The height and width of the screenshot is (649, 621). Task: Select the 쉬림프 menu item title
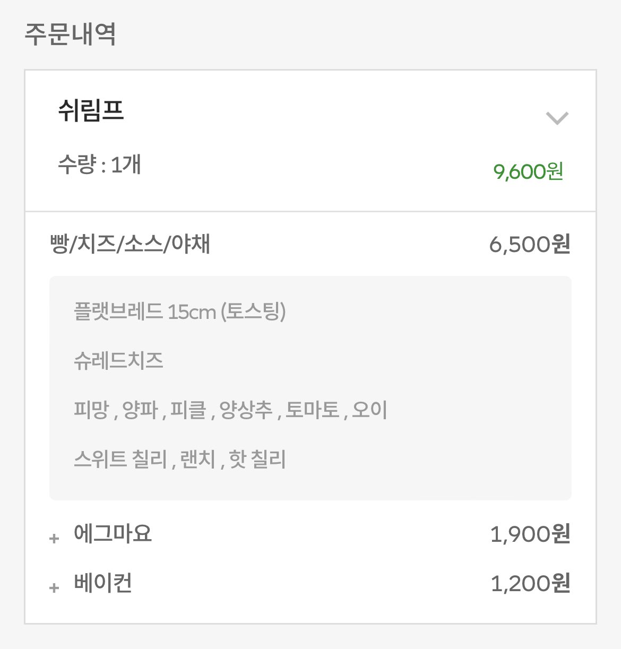point(91,111)
